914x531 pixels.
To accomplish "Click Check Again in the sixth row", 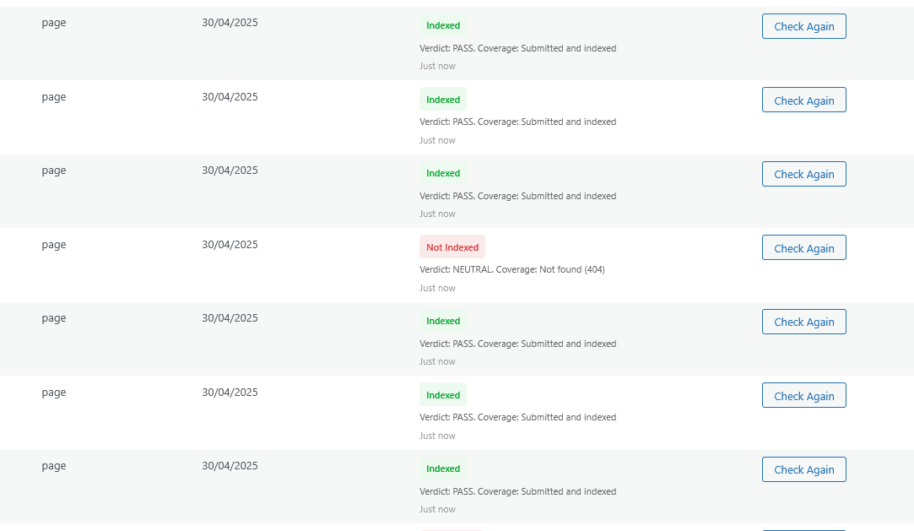I will click(x=803, y=395).
